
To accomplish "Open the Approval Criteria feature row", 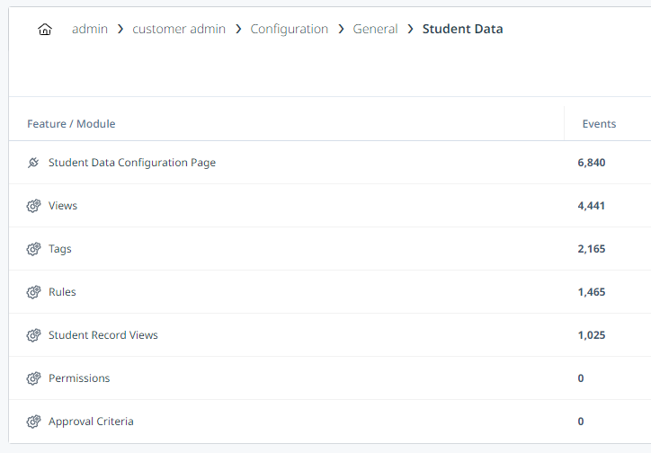I will pos(330,422).
